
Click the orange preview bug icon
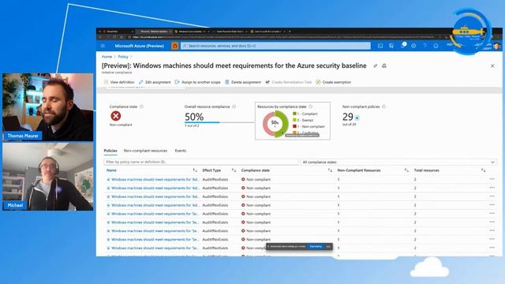175,46
